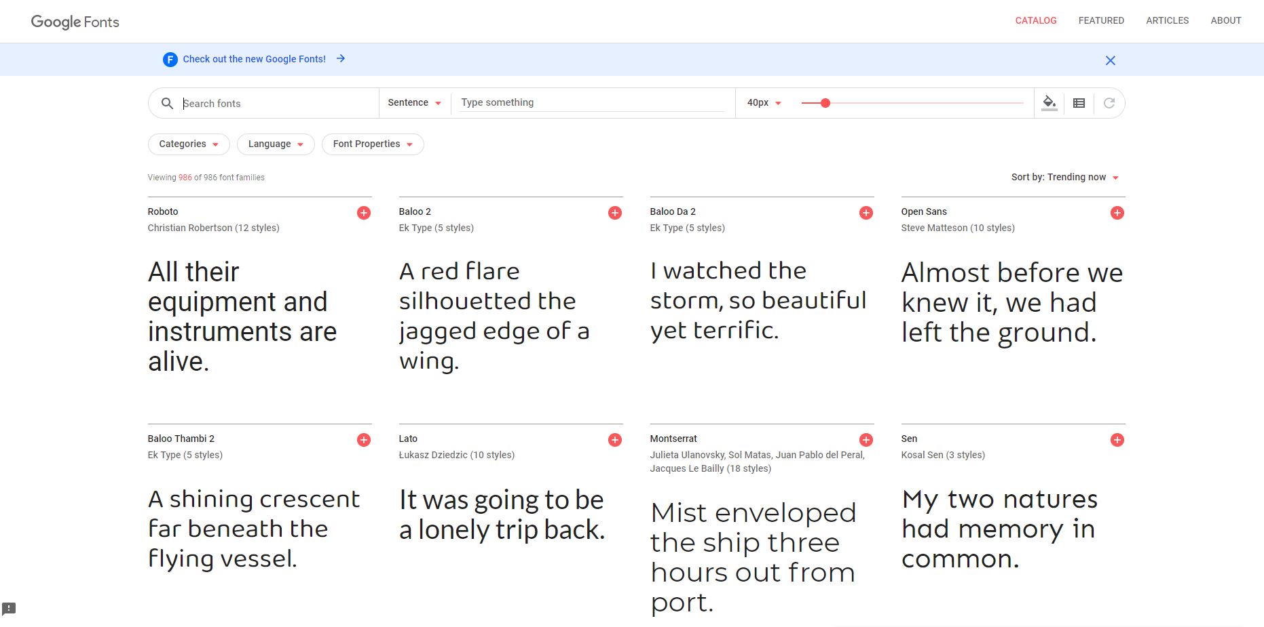This screenshot has width=1264, height=627.
Task: Click Łukasz Dziedzic (10 styles) text
Action: click(x=457, y=455)
